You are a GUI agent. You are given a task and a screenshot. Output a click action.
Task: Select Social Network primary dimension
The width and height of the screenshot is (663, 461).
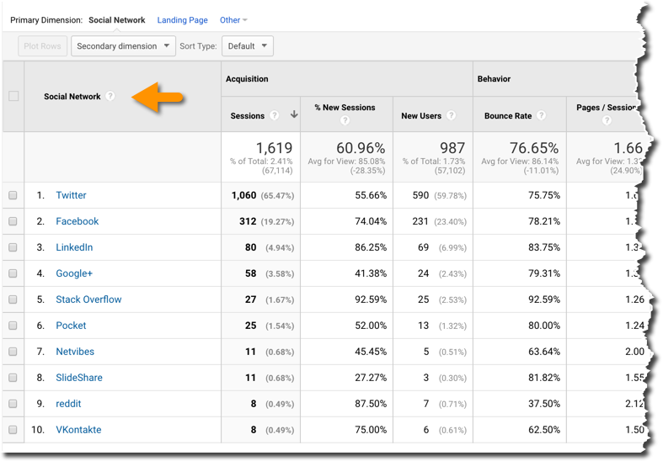tap(116, 20)
